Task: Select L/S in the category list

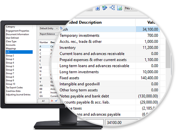Action: tap(19, 52)
